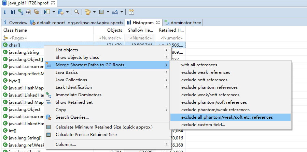Switch to the Overview tab
307x152 pixels.
[16, 23]
